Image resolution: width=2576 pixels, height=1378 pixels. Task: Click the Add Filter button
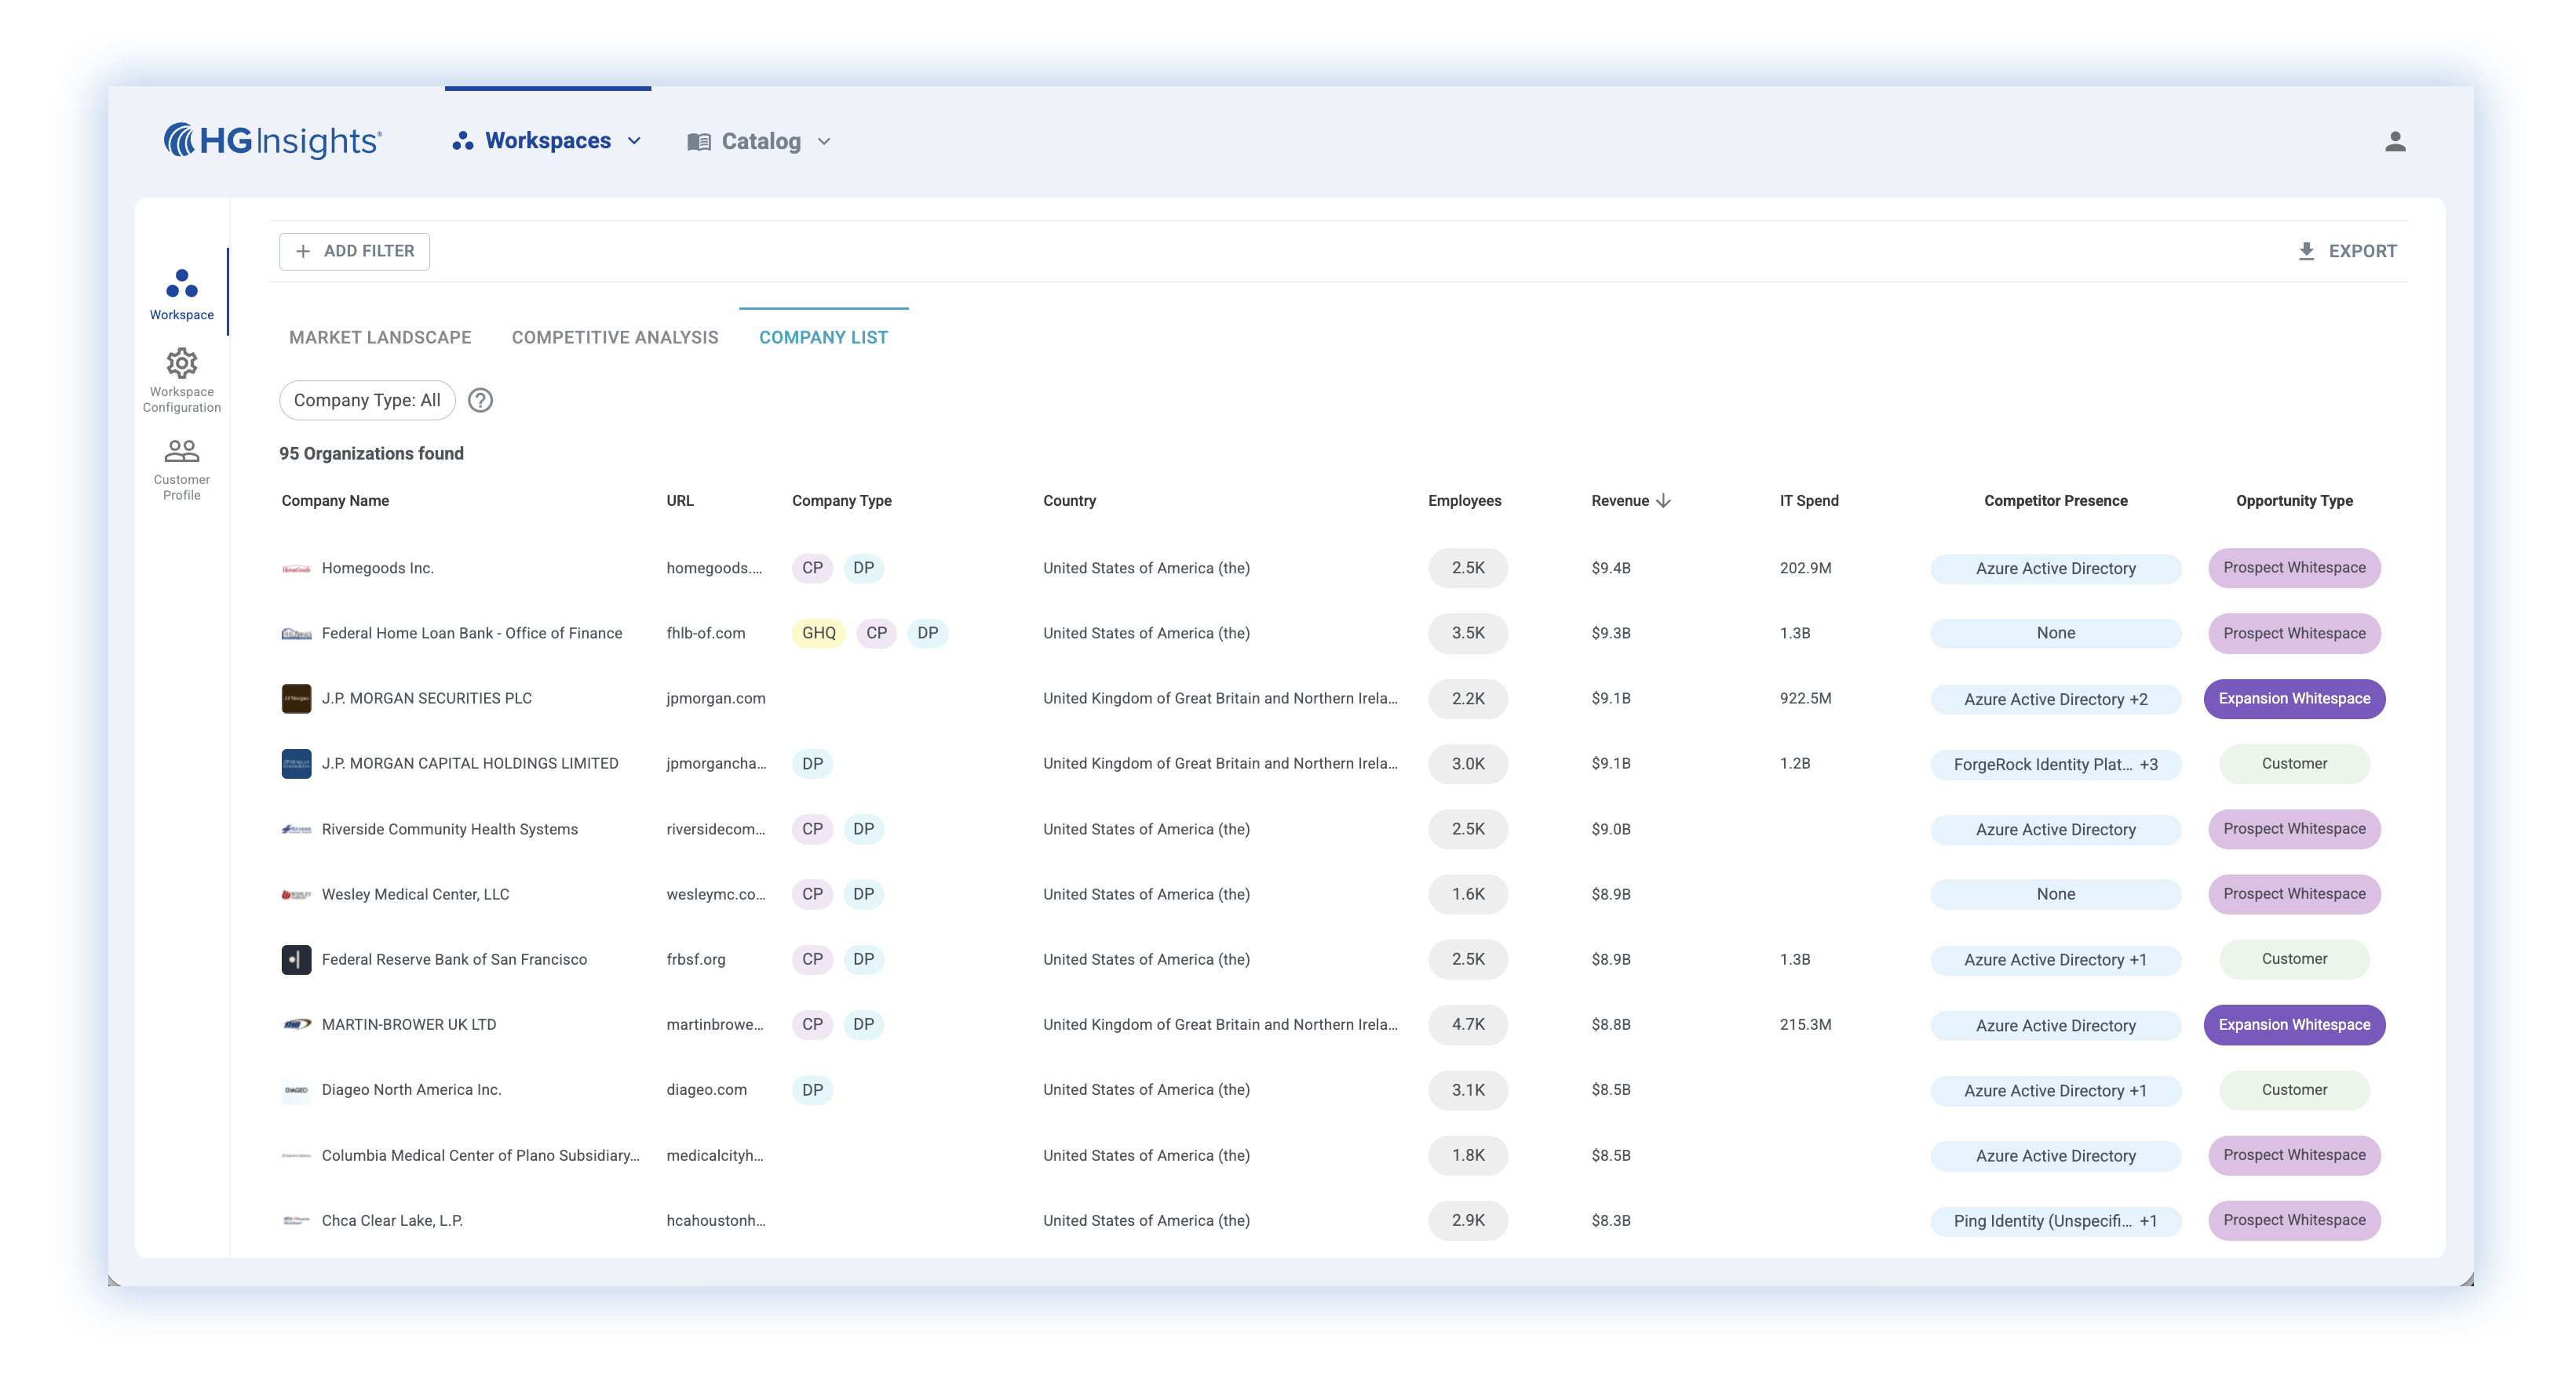pyautogui.click(x=355, y=252)
